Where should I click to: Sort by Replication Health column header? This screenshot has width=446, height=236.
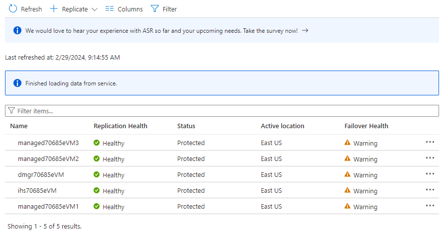click(120, 126)
